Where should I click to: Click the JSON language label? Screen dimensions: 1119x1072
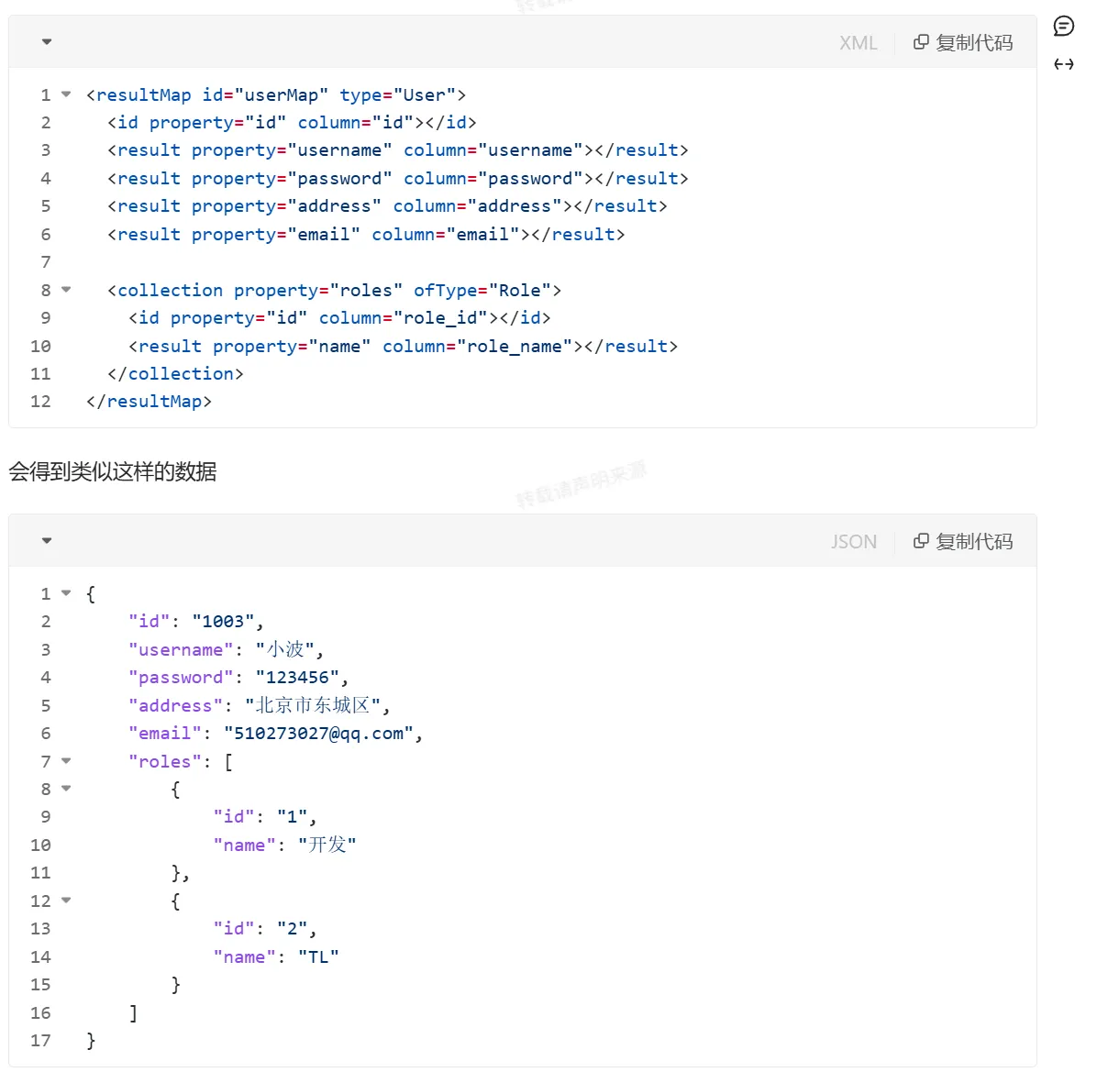click(854, 542)
